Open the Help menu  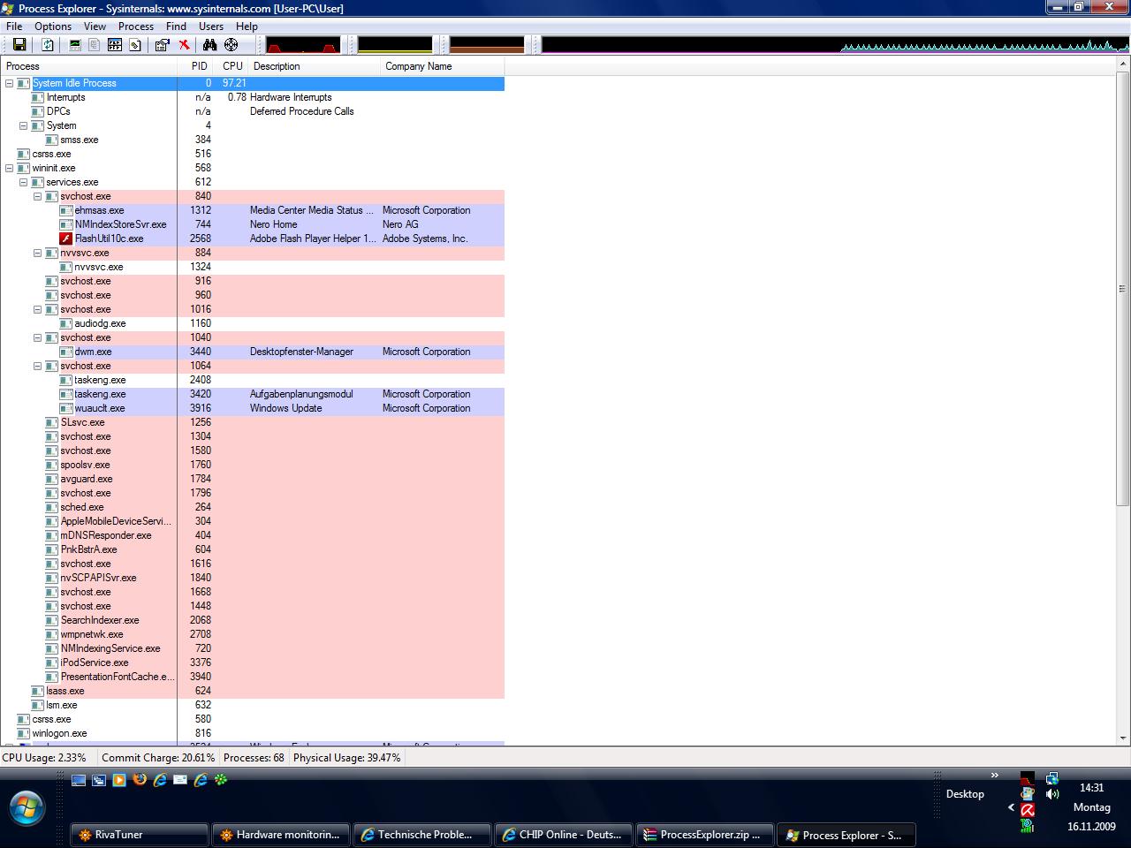coord(247,26)
